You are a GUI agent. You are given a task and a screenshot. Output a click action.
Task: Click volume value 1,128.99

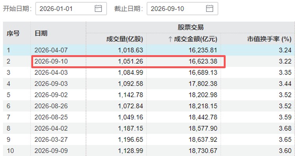tap(131, 150)
